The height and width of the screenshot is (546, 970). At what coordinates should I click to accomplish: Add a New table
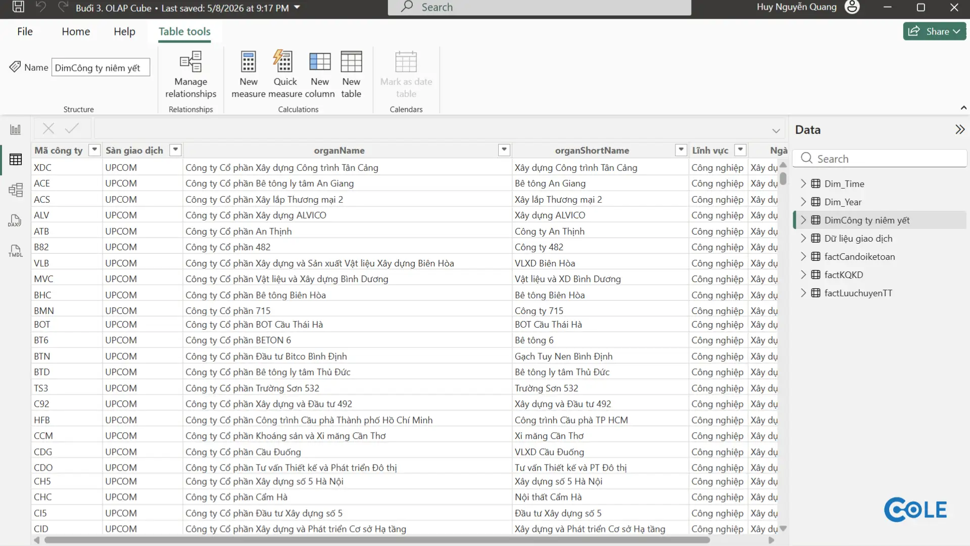[351, 74]
